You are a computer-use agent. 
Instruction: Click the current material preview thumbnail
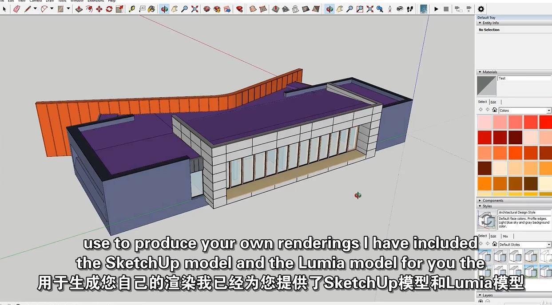[x=487, y=86]
